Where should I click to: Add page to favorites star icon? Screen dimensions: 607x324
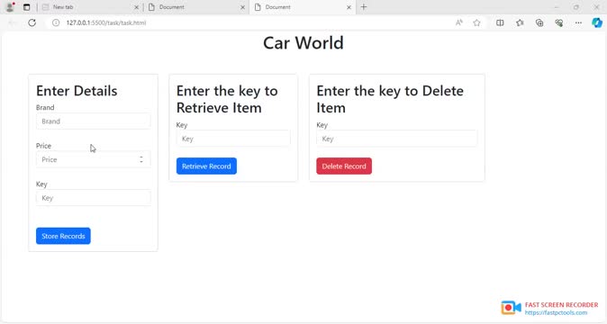(476, 22)
